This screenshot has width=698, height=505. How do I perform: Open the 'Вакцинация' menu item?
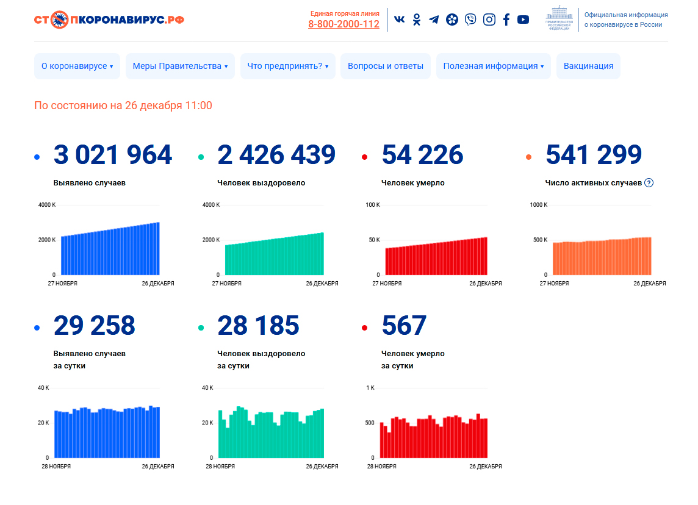588,66
